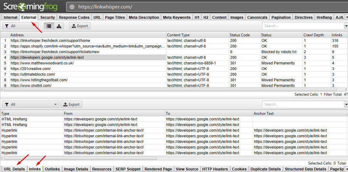Open the Duplicate Details tab
The width and height of the screenshot is (348, 172).
pos(266,169)
